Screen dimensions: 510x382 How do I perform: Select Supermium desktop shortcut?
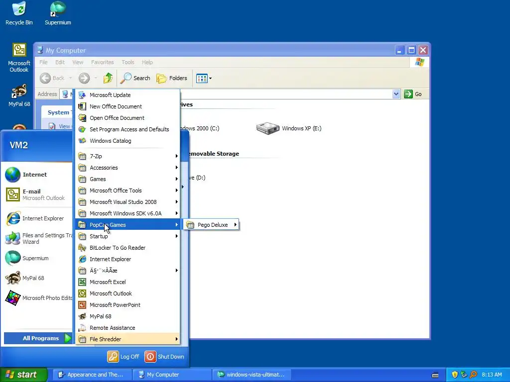point(58,13)
